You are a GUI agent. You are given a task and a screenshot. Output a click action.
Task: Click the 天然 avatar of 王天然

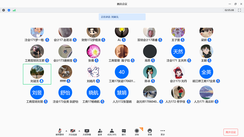click(x=178, y=51)
